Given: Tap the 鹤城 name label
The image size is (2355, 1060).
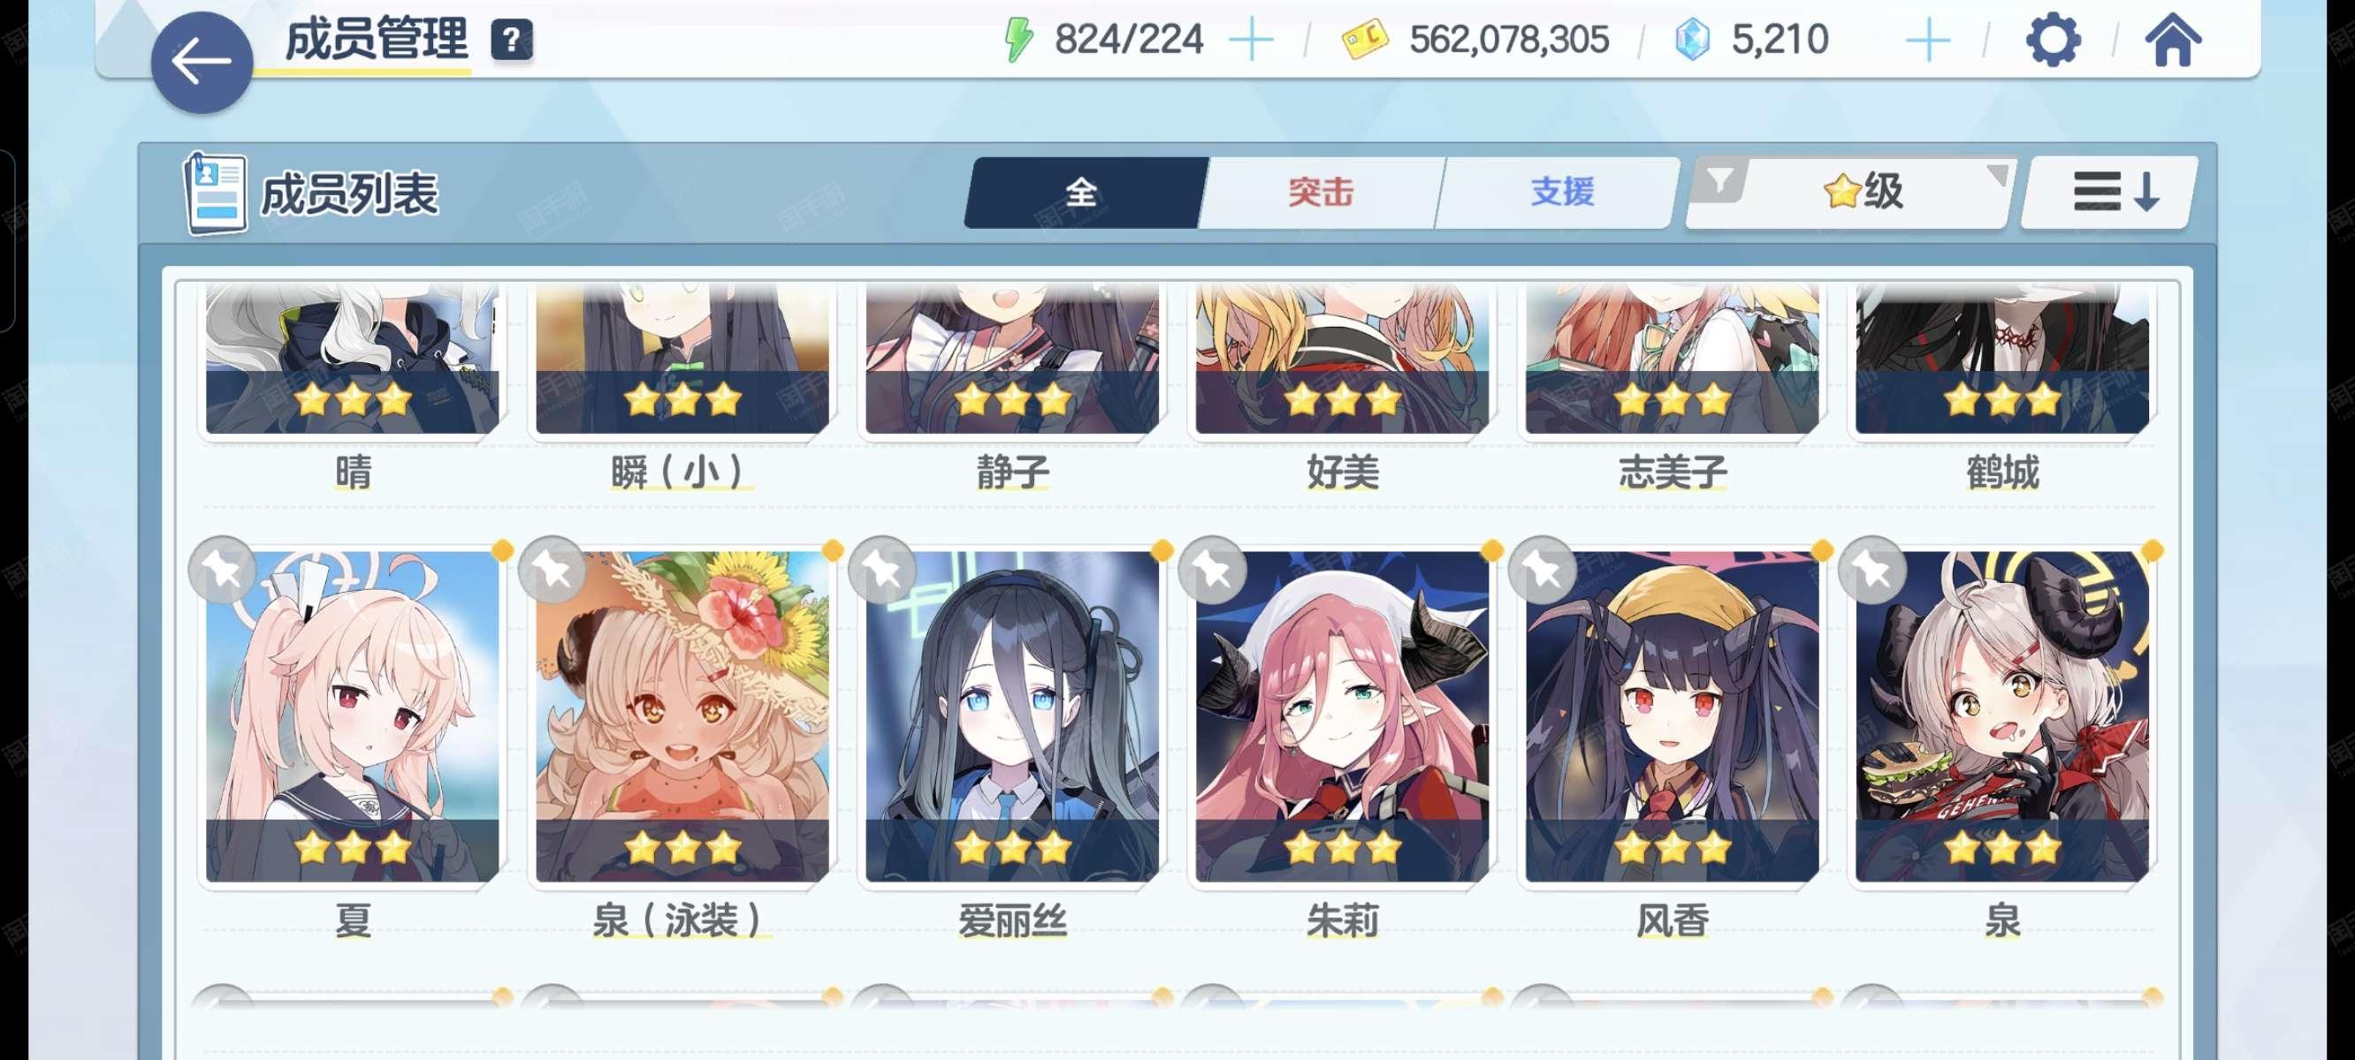Looking at the screenshot, I should [2002, 473].
